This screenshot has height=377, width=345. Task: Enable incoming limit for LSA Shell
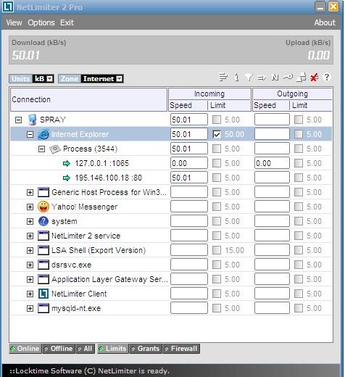pos(217,250)
